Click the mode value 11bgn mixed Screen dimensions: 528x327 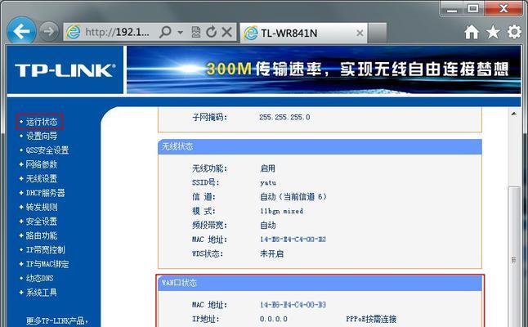click(281, 211)
